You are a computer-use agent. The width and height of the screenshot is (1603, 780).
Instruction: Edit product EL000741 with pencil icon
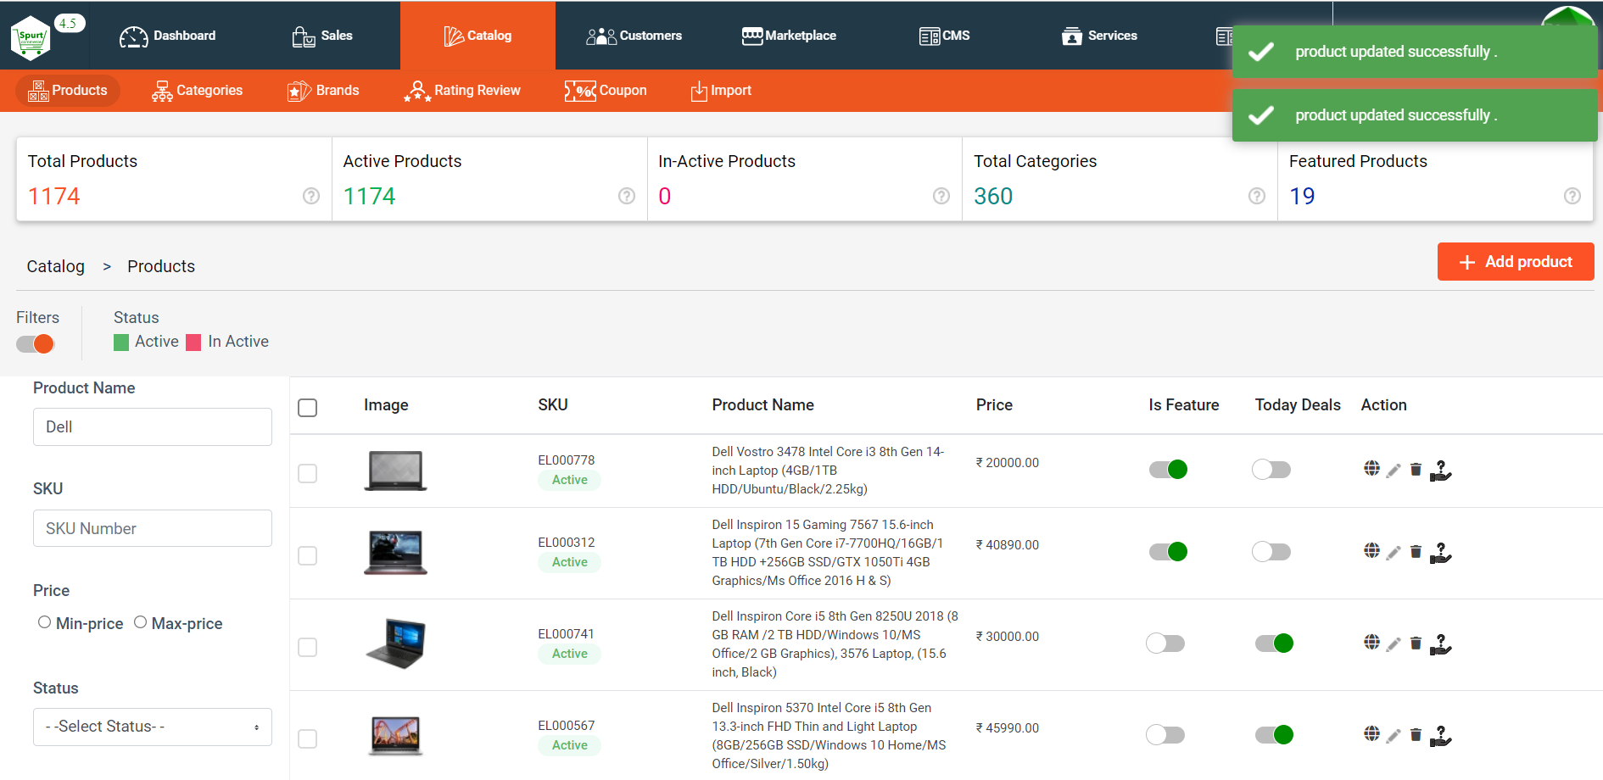[1394, 644]
